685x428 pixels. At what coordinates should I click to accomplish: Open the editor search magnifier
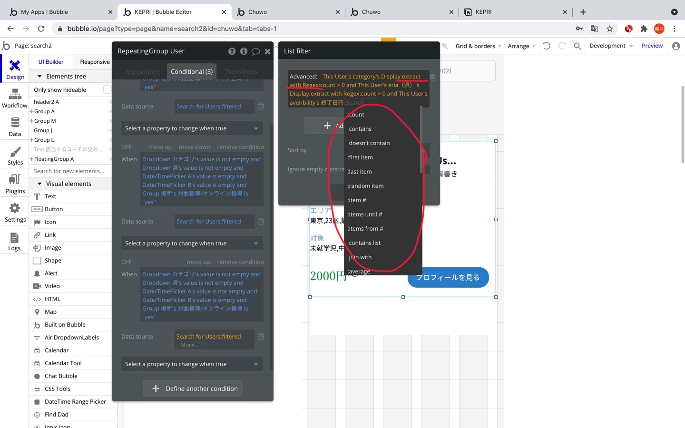(x=577, y=46)
